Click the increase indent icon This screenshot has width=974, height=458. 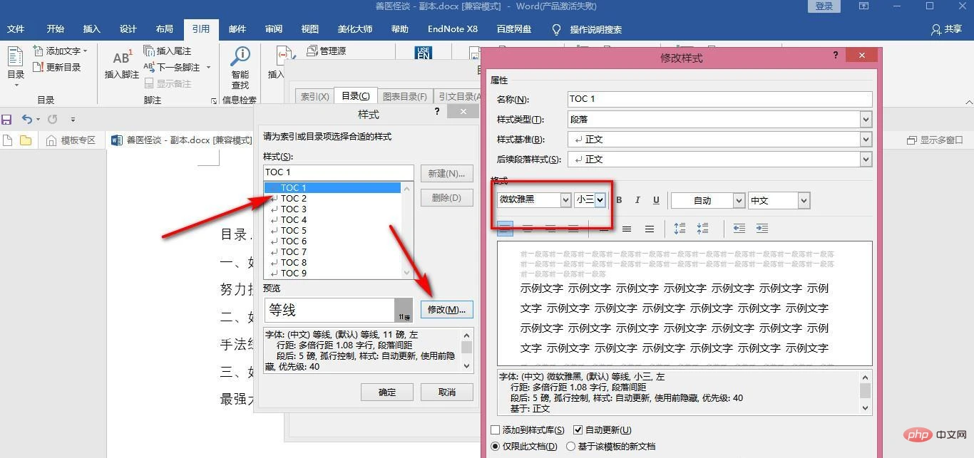click(762, 229)
